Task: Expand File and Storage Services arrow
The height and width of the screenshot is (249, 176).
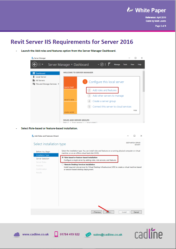Action: click(58, 84)
